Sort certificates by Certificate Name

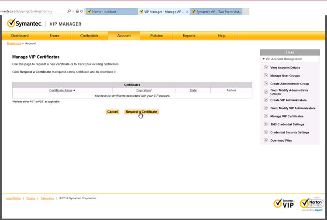coord(61,90)
